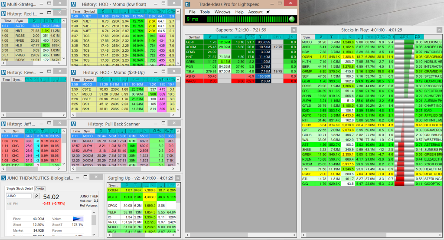Select the DLHC row in Stocks In Play
444x240 pixels.
[x=372, y=125]
